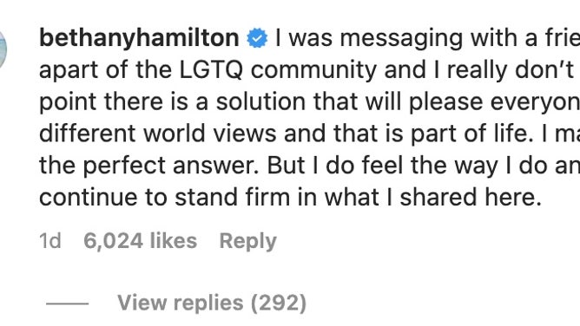Click the words 'continue to stand firm'
The width and height of the screenshot is (580, 326).
click(165, 197)
